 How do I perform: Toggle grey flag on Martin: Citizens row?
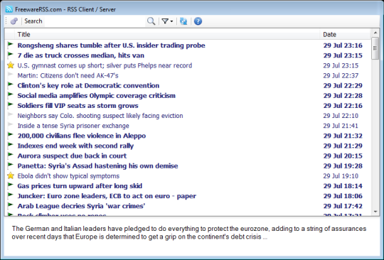point(10,75)
